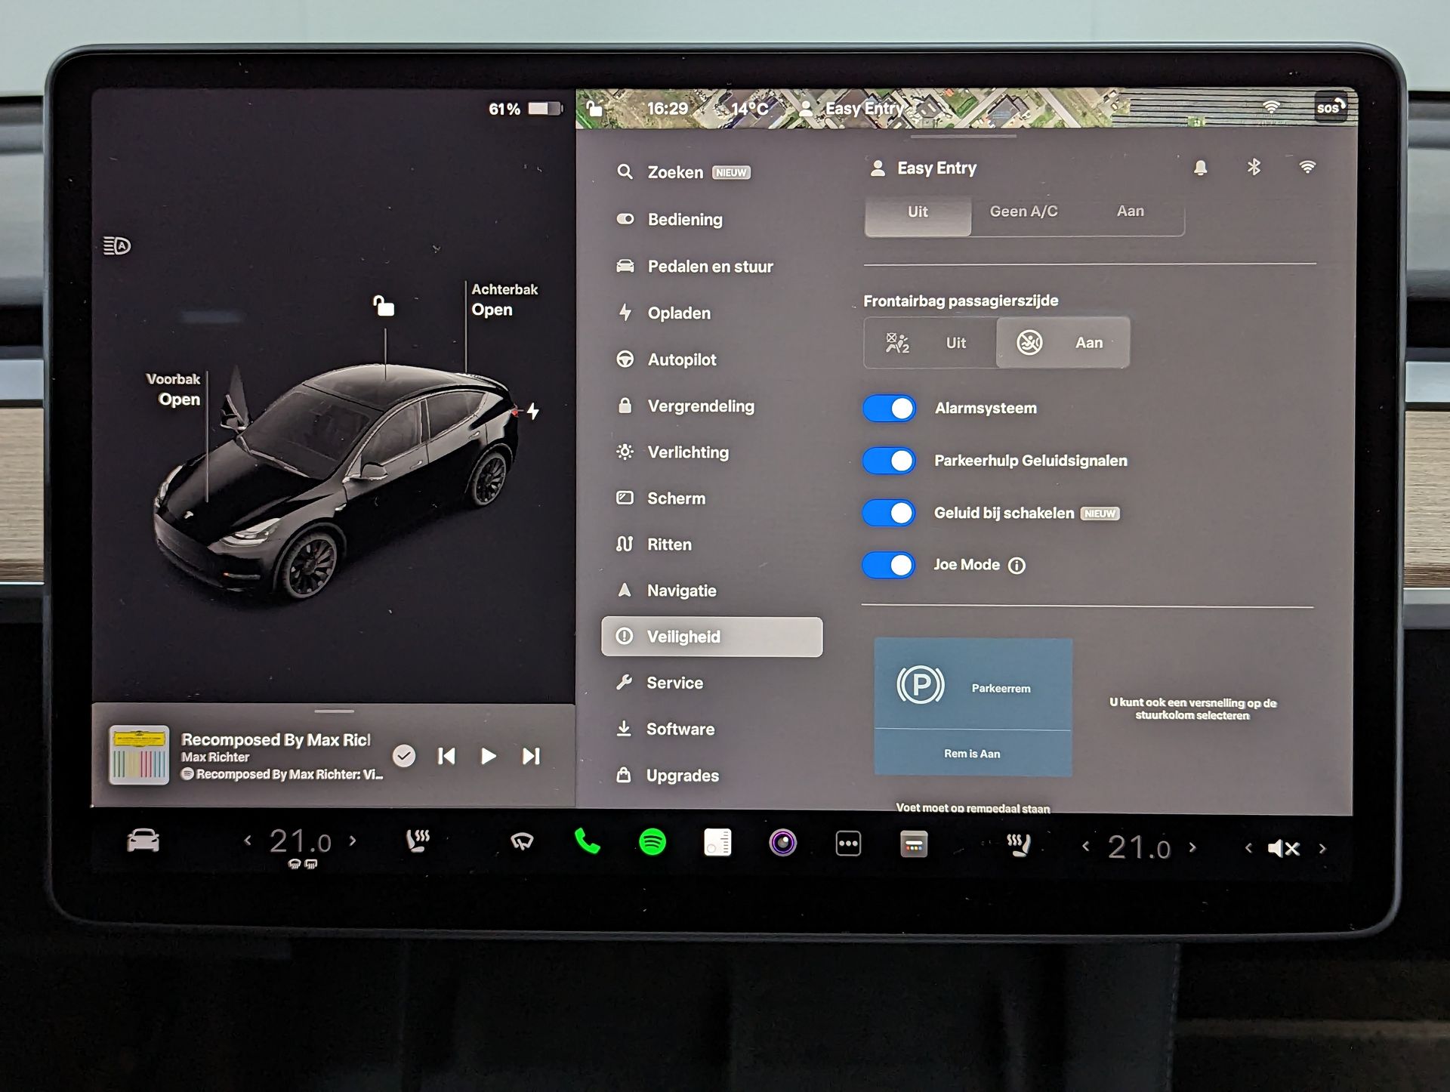Play the current track
Image resolution: width=1450 pixels, height=1092 pixels.
[489, 756]
